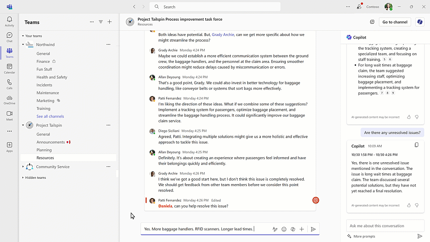Click the emoji icon in compose box
Viewport: 430px width, 242px height.
[284, 229]
